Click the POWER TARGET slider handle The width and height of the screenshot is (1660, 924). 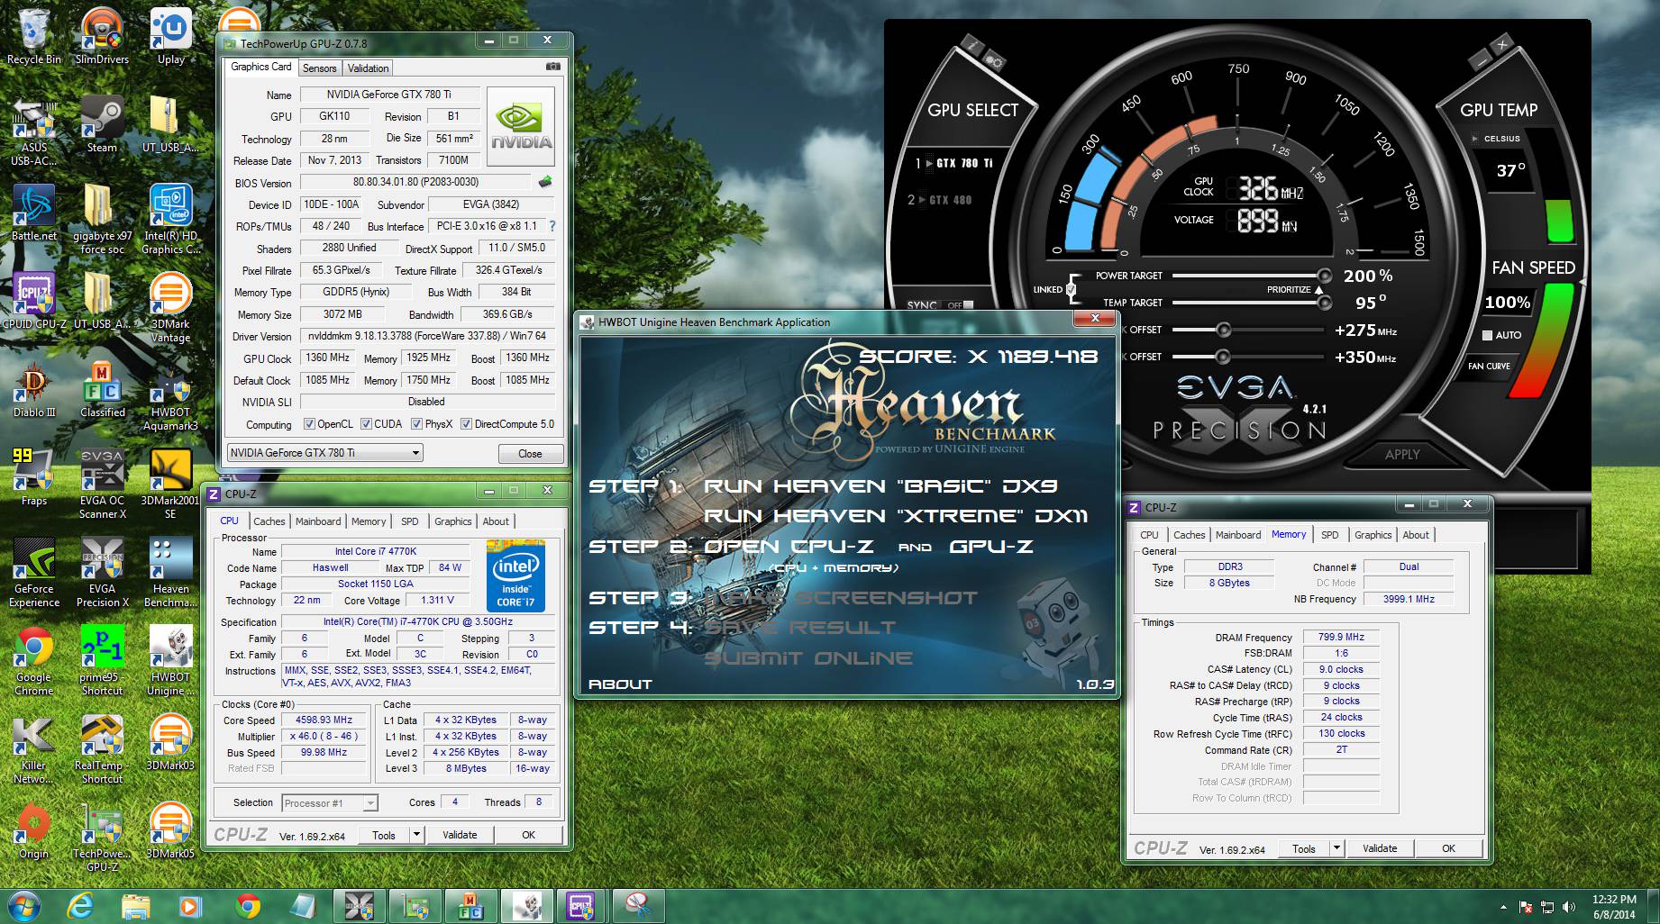click(x=1324, y=276)
